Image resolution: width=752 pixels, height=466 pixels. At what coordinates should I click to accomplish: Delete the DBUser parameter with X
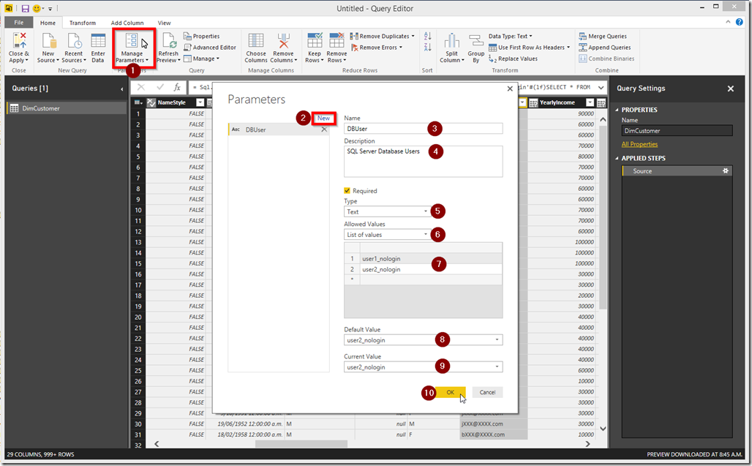tap(324, 129)
